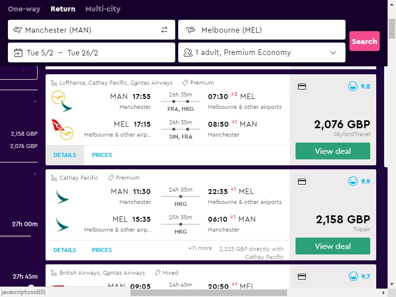This screenshot has width=396, height=297.
Task: Click the payment card icon for the 2,158 GBP deal
Action: pyautogui.click(x=302, y=182)
